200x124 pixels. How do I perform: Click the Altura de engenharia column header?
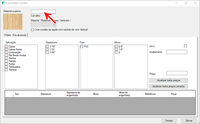click(x=130, y=94)
